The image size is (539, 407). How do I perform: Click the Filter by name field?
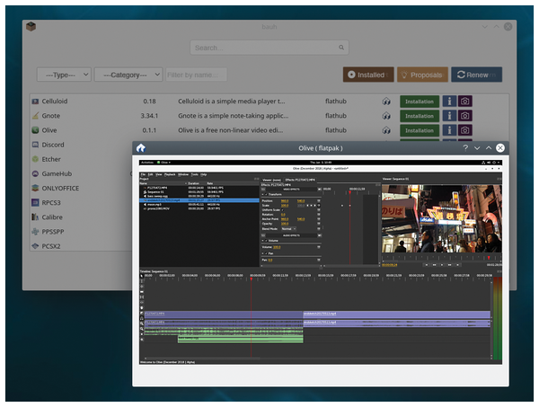(196, 75)
